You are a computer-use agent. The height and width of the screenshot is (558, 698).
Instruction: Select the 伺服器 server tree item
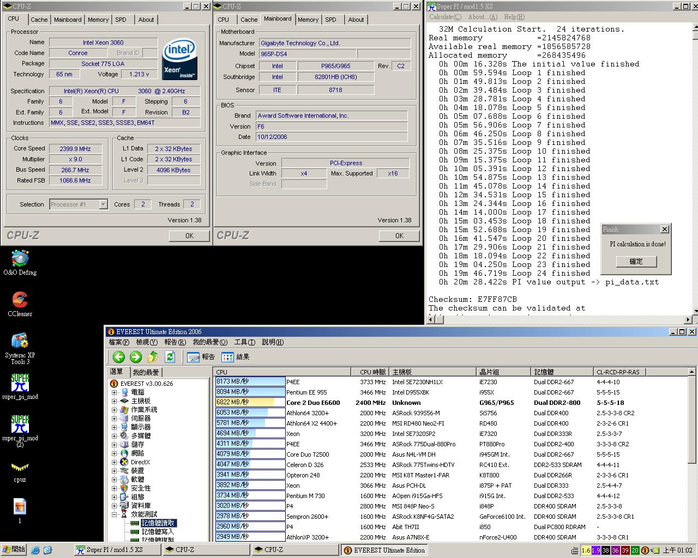click(141, 418)
